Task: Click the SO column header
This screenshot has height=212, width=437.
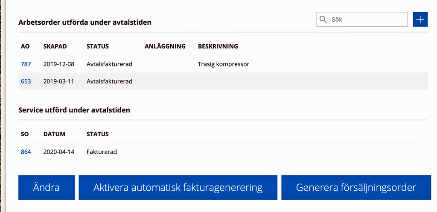Action: (25, 134)
